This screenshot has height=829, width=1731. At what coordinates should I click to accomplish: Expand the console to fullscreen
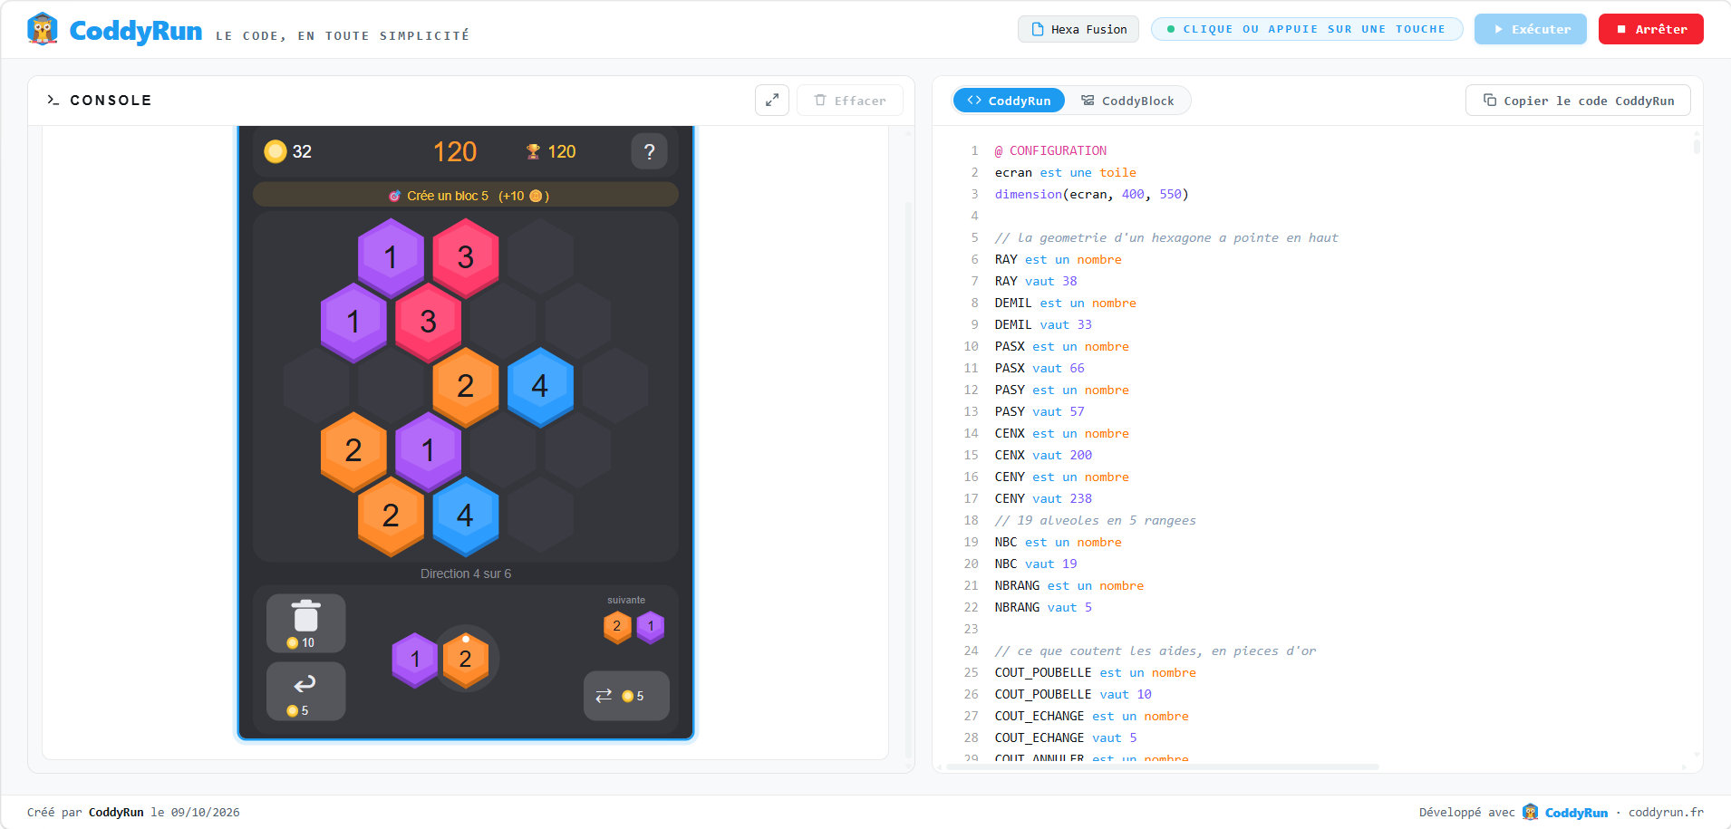click(772, 101)
